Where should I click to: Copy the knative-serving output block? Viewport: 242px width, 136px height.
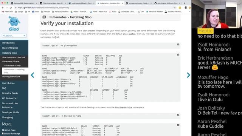click(x=178, y=125)
